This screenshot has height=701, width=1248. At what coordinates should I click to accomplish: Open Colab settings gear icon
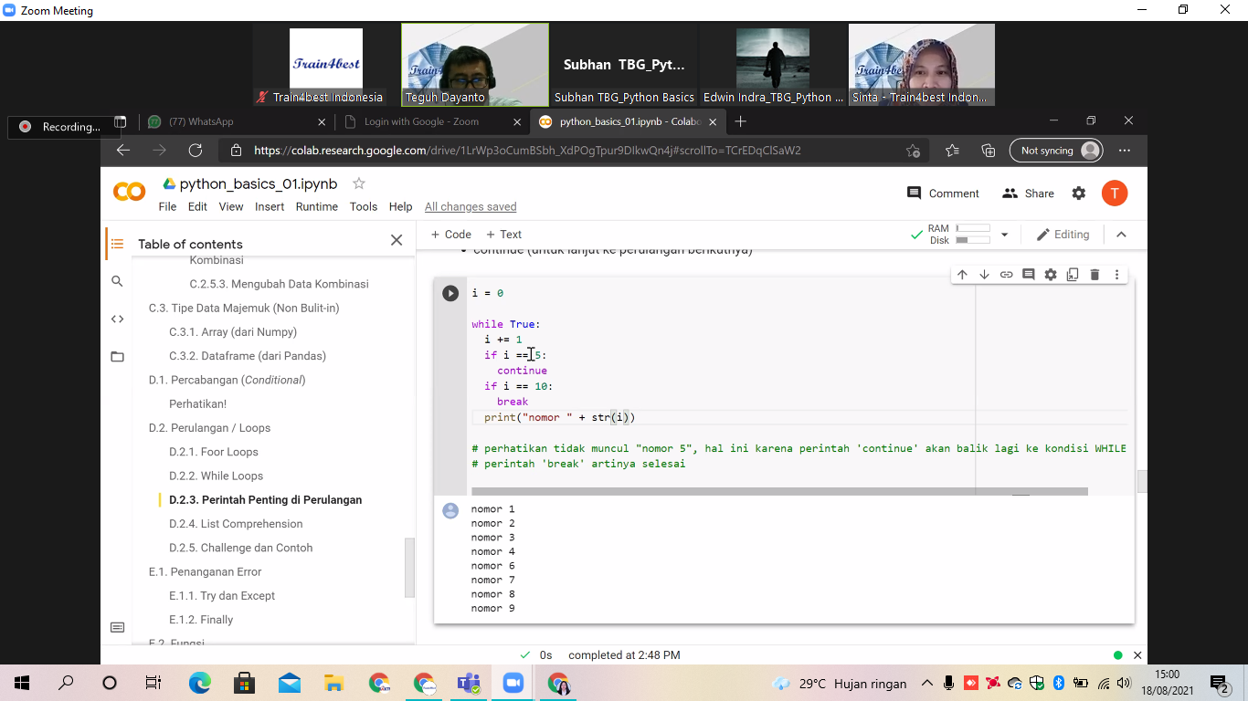[x=1079, y=194]
